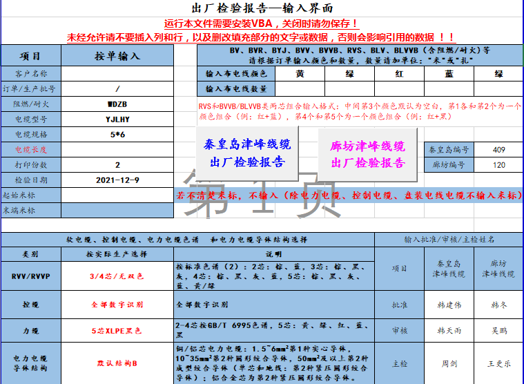This screenshot has height=384, width=524.
Task: Select the 默认结构B conductor structure cell
Action: pos(116,363)
